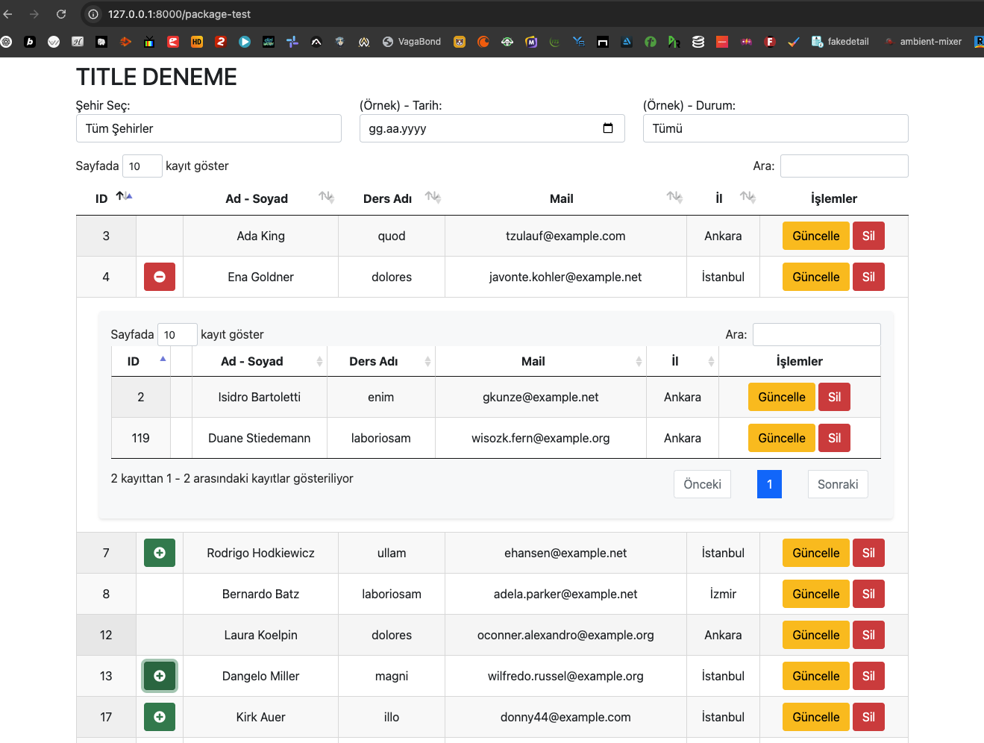Sort main table by ID column
This screenshot has height=743, width=984.
click(x=101, y=198)
